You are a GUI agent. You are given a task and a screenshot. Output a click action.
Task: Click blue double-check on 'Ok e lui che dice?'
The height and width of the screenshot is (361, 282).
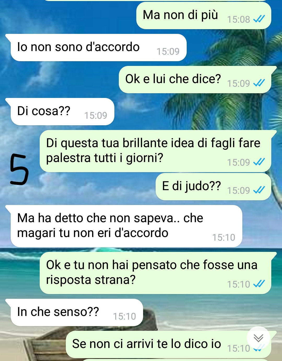point(259,83)
